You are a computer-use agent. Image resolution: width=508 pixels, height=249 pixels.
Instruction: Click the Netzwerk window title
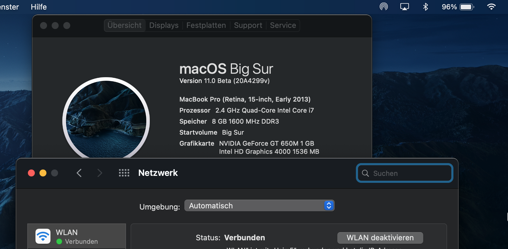coord(158,173)
